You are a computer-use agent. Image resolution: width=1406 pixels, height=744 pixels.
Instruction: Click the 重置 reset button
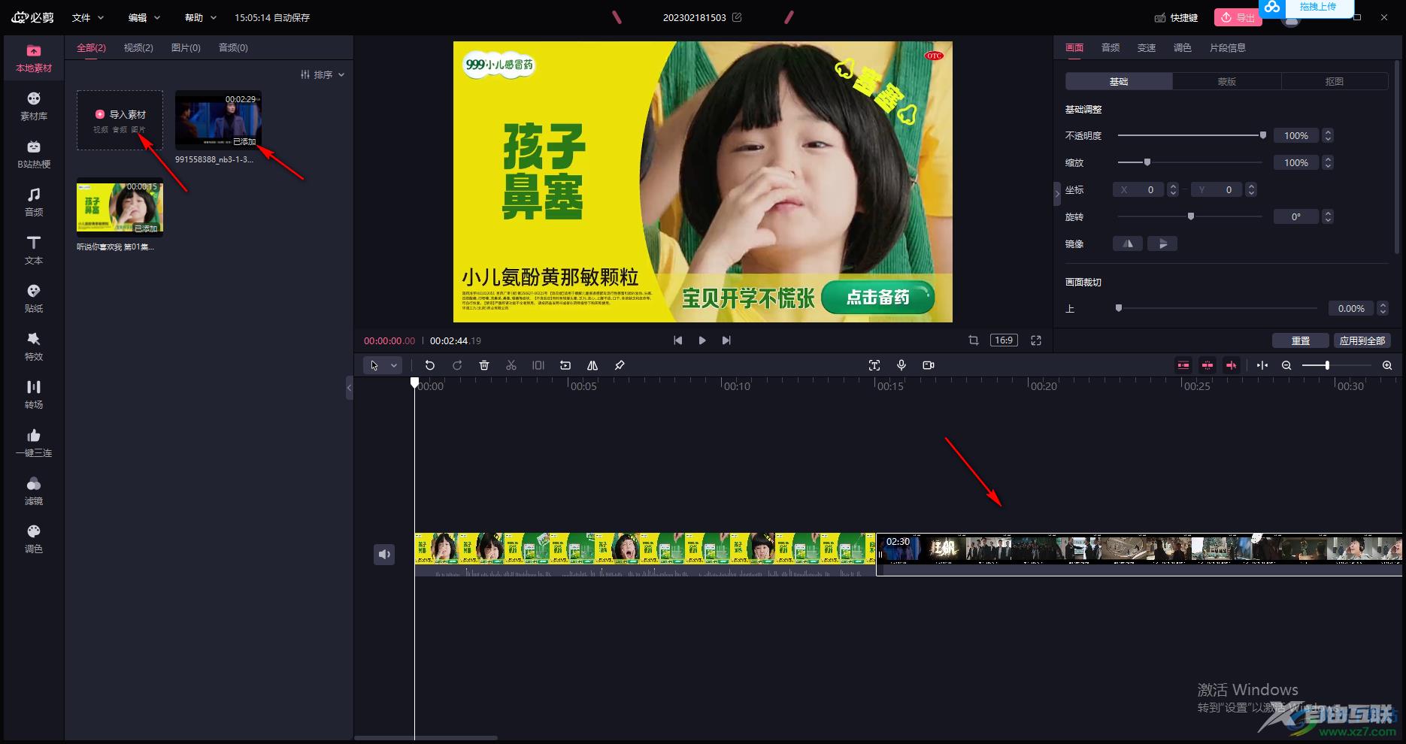point(1300,340)
